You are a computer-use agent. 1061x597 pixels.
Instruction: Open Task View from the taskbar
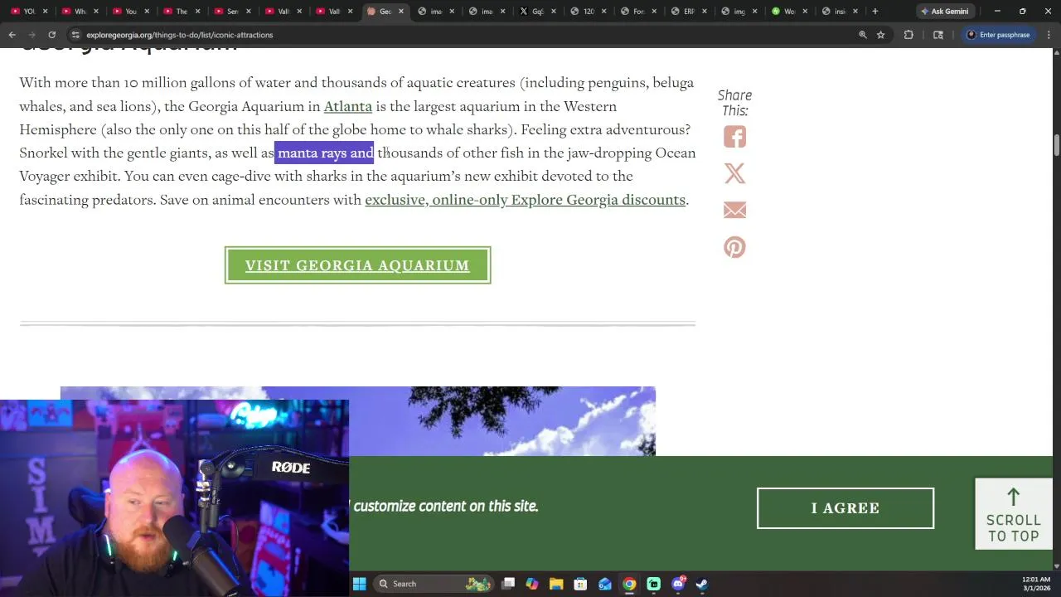point(508,584)
